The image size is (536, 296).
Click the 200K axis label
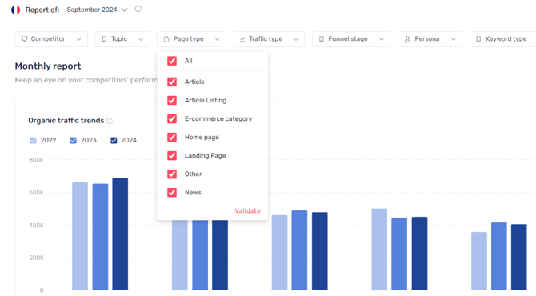click(x=36, y=258)
